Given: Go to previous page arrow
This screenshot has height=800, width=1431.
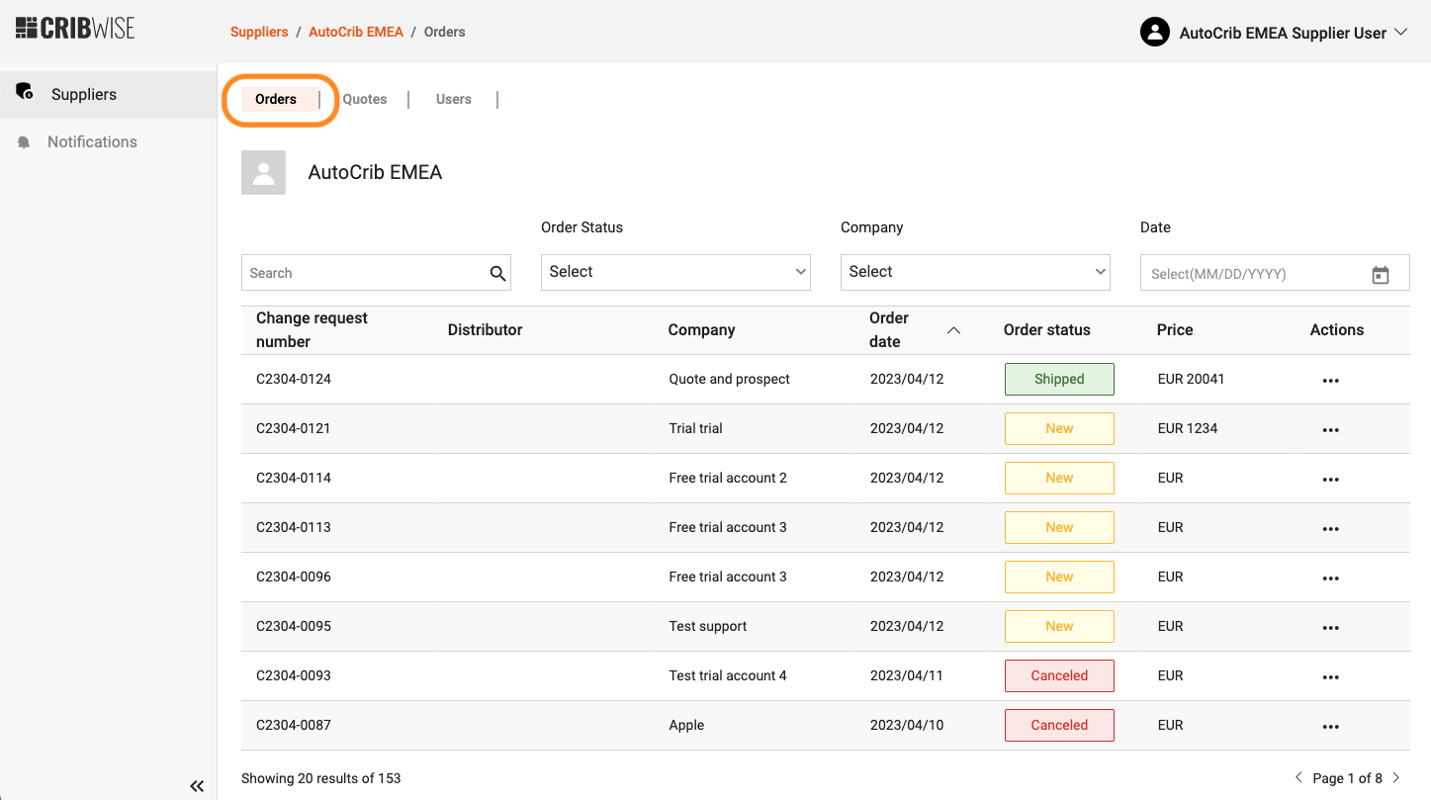Looking at the screenshot, I should coord(1299,778).
